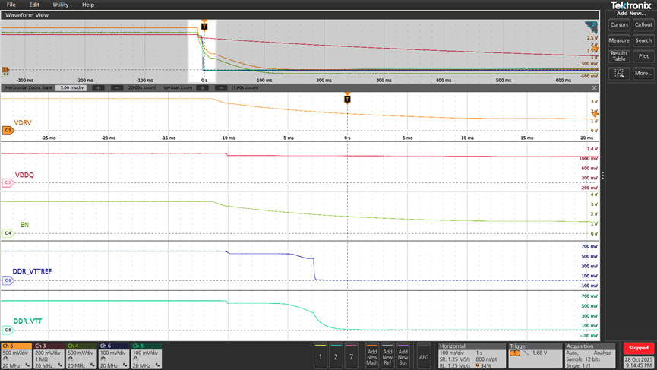Screen dimensions: 657x370
Task: Toggle channel 7 on
Action: tap(351, 356)
